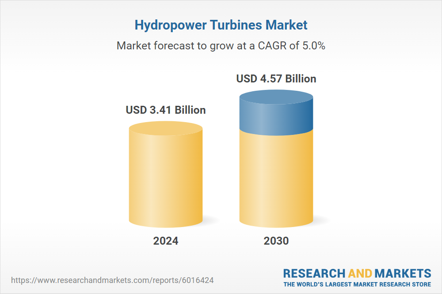Click the shadow beside the 2024 cylinder

point(211,220)
